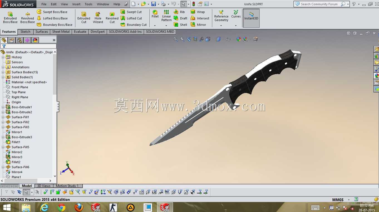
Task: Expand the Solid Bodies(1) folder
Action: [x=3, y=77]
